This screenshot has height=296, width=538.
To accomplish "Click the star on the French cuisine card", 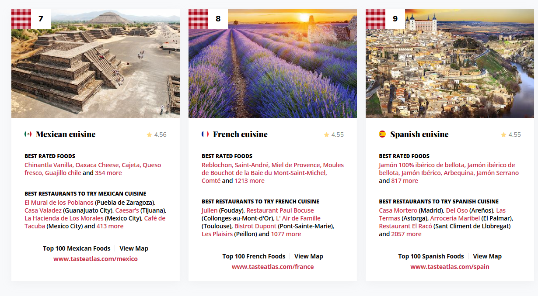I will [326, 135].
